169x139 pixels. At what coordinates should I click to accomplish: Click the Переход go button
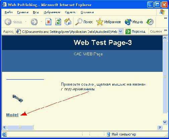coord(135,32)
